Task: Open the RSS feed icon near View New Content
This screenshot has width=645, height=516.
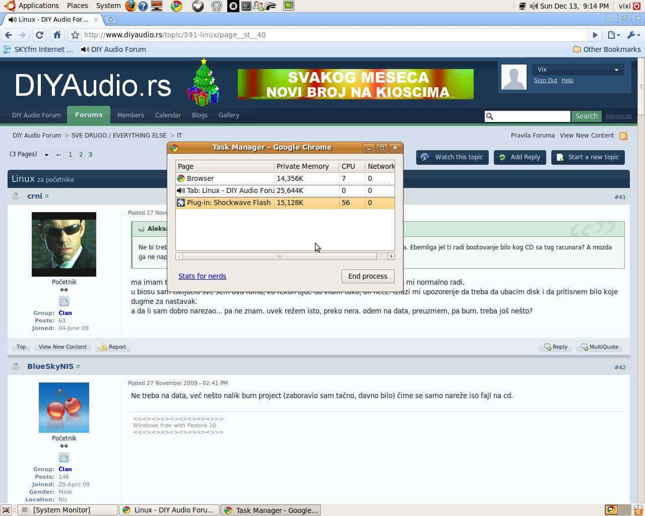Action: [x=623, y=136]
